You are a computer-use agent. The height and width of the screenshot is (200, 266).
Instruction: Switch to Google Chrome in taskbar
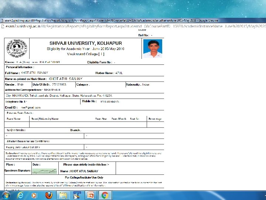click(105, 196)
